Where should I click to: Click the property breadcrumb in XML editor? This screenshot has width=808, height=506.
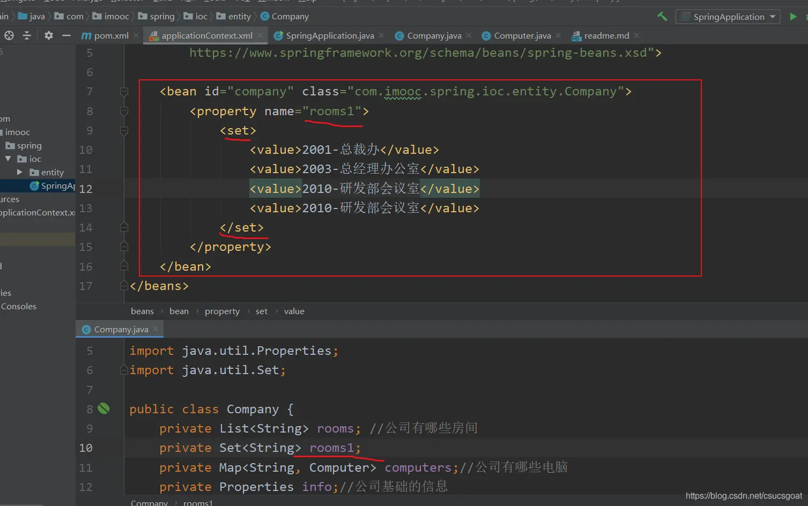[x=222, y=311]
